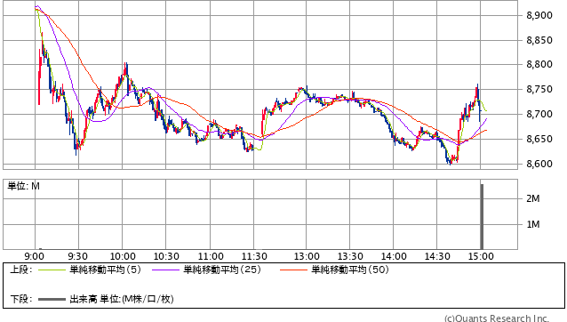
Task: Click the 1M volume axis label
Action: 533,224
